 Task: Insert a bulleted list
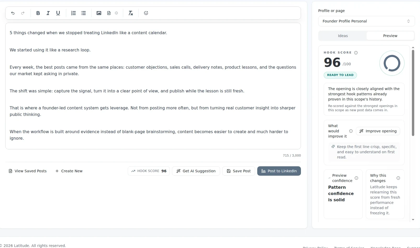(83, 13)
